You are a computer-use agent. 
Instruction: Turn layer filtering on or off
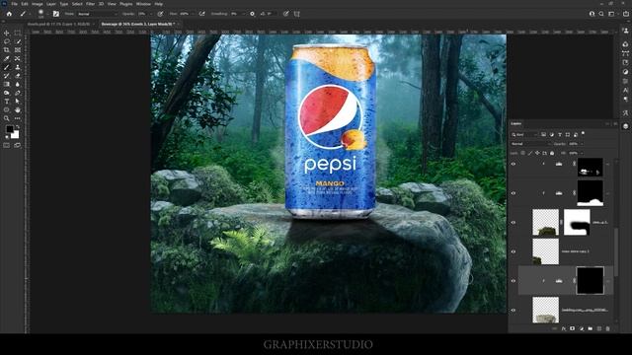[584, 133]
